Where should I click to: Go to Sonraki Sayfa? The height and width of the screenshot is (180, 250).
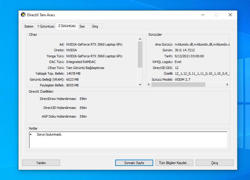134,163
